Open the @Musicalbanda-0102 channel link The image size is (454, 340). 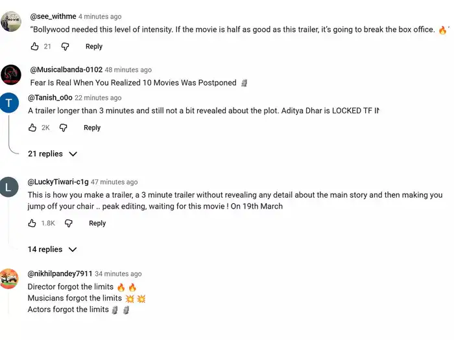(66, 70)
